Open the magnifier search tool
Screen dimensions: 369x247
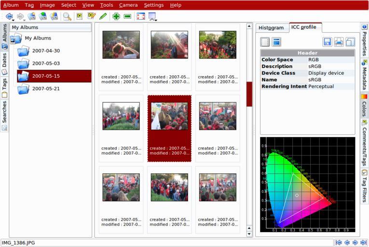click(67, 16)
